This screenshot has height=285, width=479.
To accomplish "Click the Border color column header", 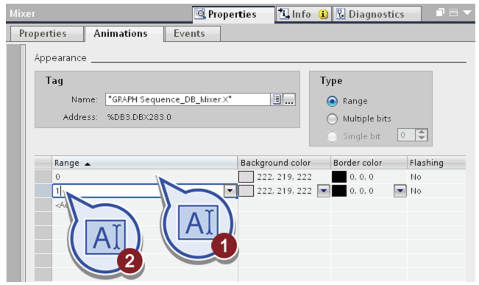I will (x=369, y=163).
